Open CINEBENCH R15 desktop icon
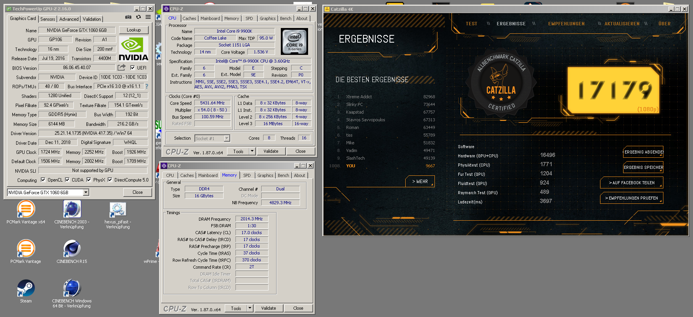 click(72, 251)
